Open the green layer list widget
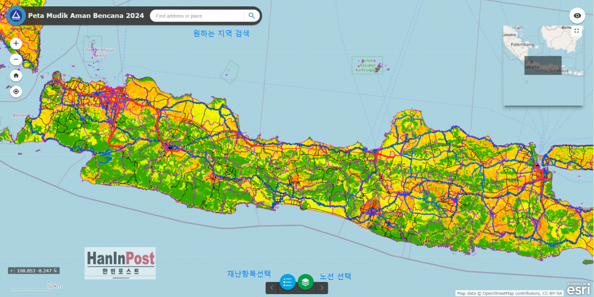Viewport: 594px width, 297px height. (x=306, y=282)
